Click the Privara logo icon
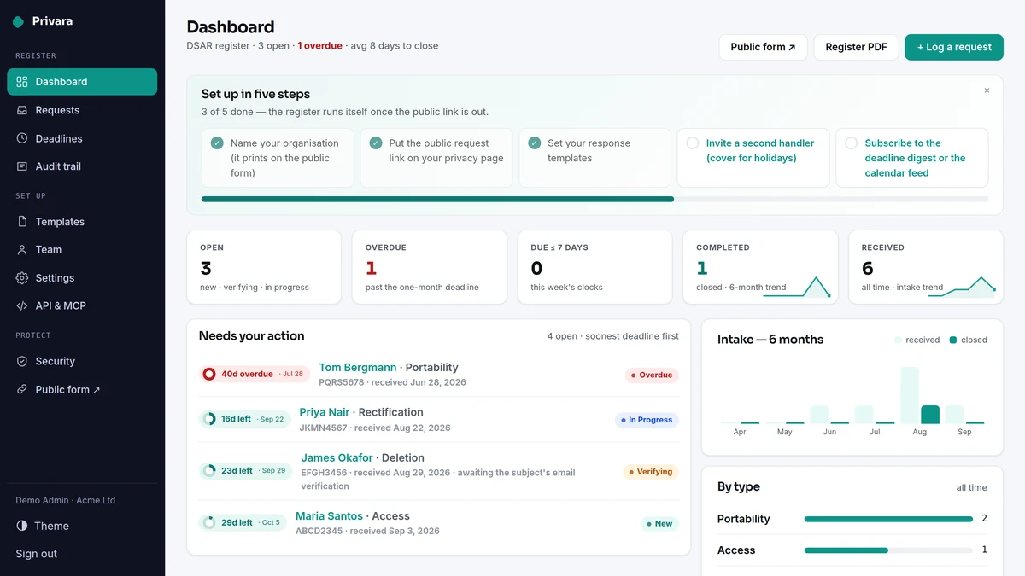The width and height of the screenshot is (1025, 576). [x=18, y=21]
